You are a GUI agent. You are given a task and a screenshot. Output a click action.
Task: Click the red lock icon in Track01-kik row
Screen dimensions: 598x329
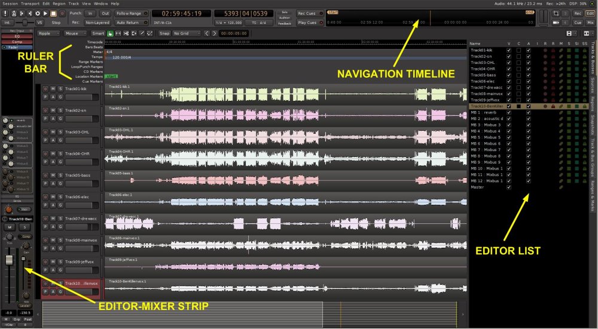coord(553,50)
